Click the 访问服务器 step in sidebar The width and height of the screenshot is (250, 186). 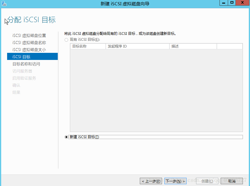point(22,71)
